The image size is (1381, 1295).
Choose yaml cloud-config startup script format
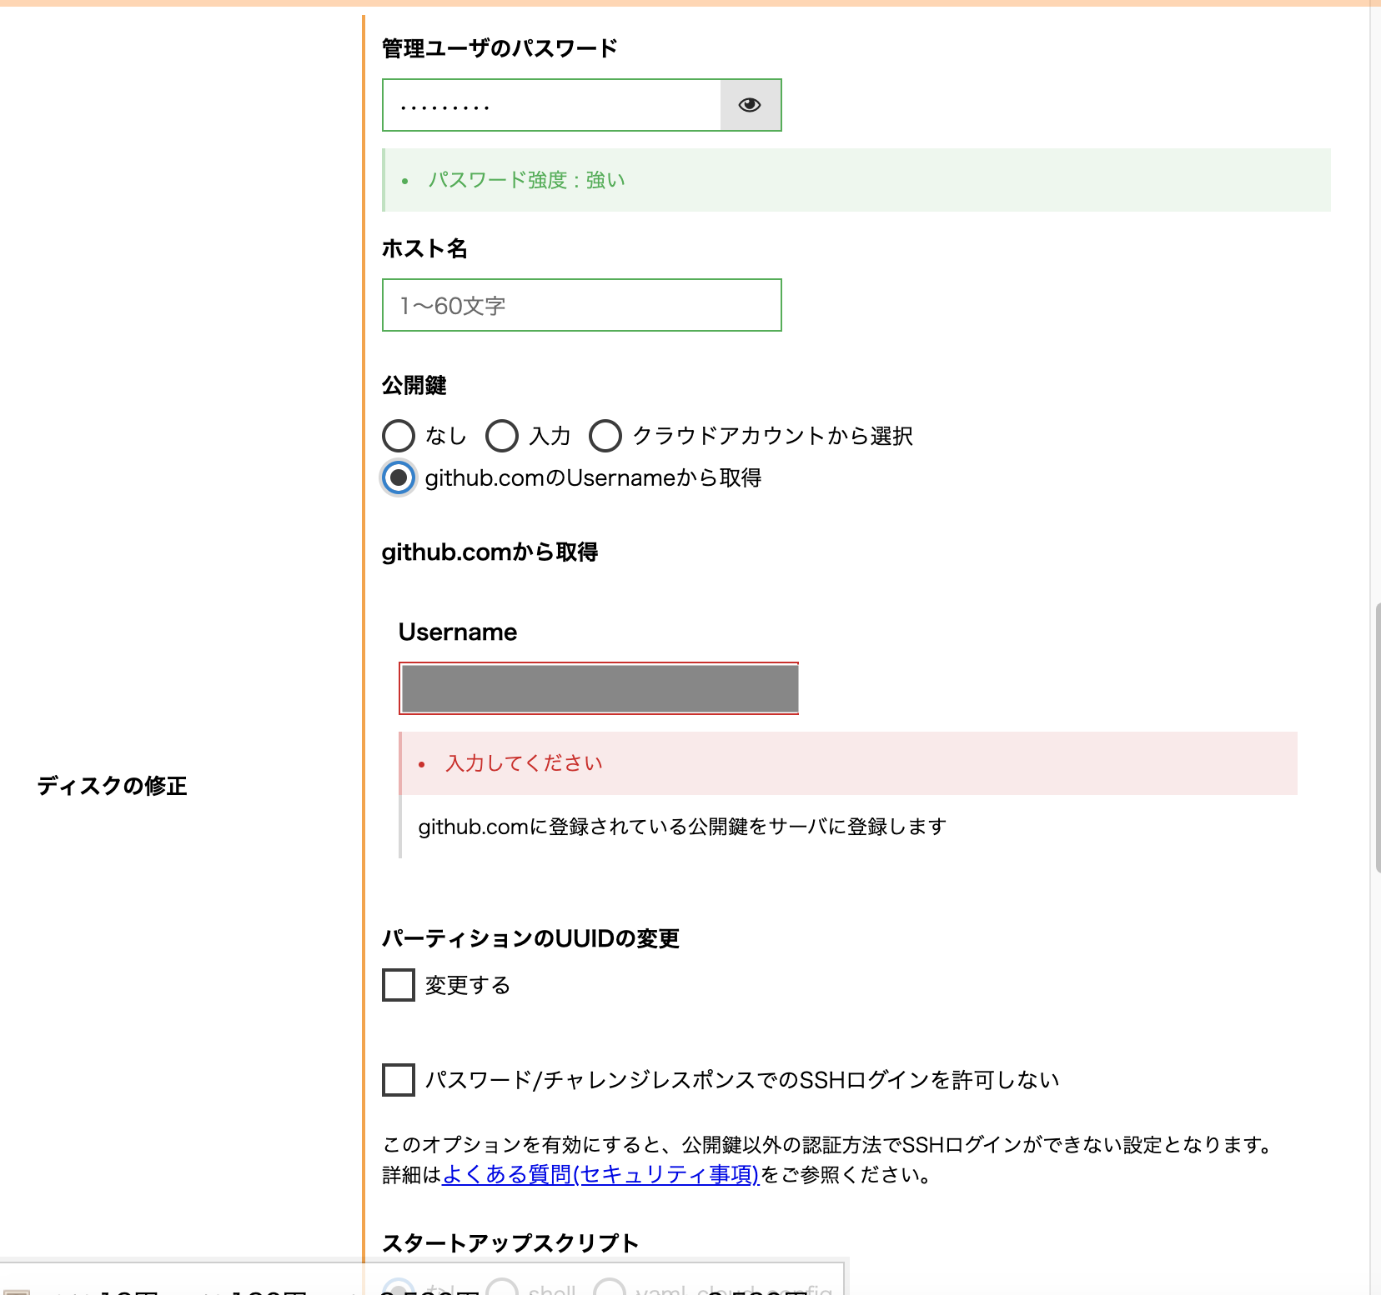tap(608, 1287)
